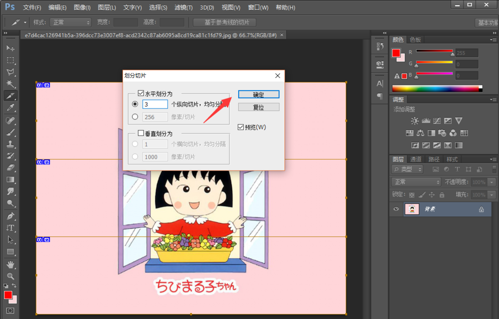Open the Layers panel filter type dropdown
499x319 pixels.
click(x=406, y=169)
